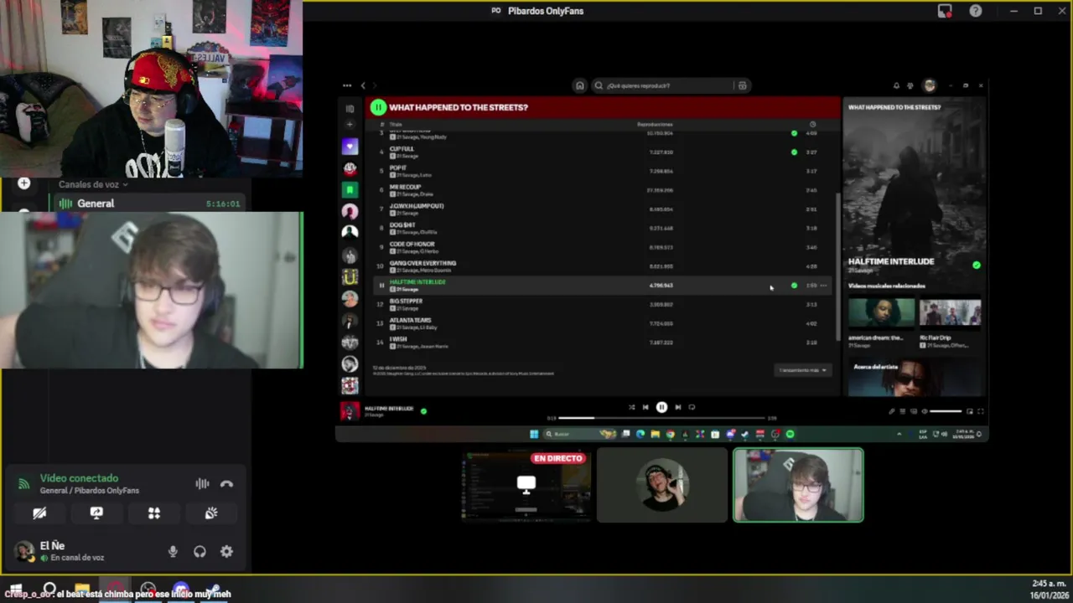The width and height of the screenshot is (1073, 603).
Task: Open Spotify on the streamed taskbar
Action: coord(790,434)
